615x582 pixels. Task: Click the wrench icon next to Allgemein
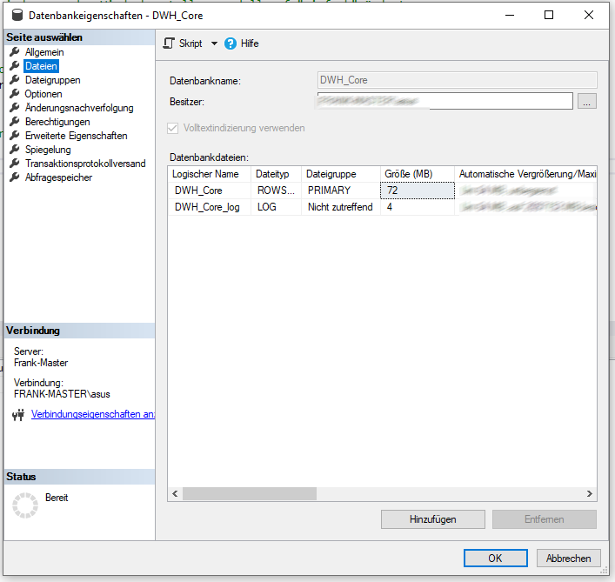click(x=14, y=52)
